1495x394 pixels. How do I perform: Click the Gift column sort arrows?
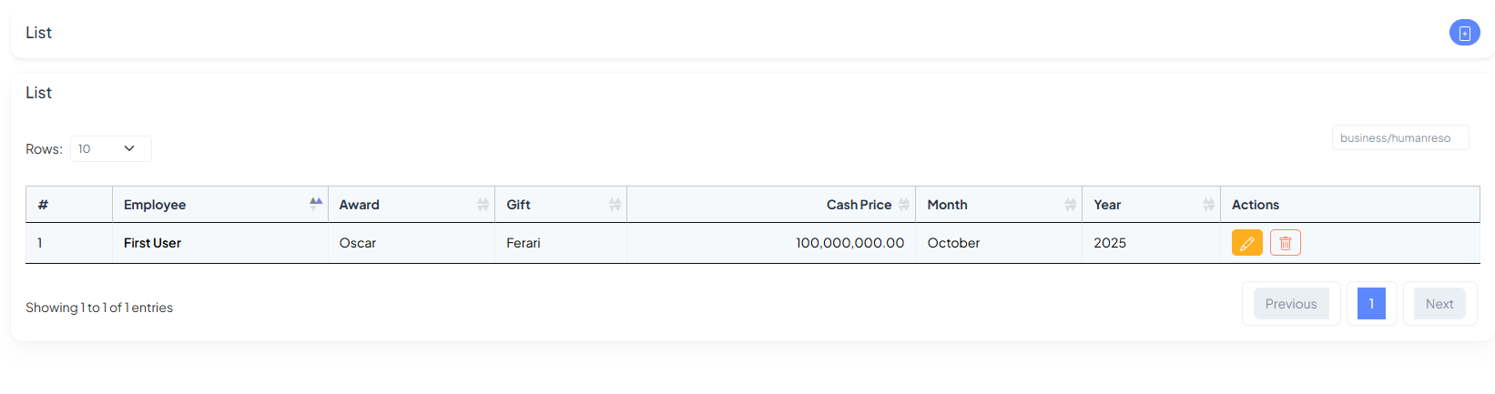615,205
